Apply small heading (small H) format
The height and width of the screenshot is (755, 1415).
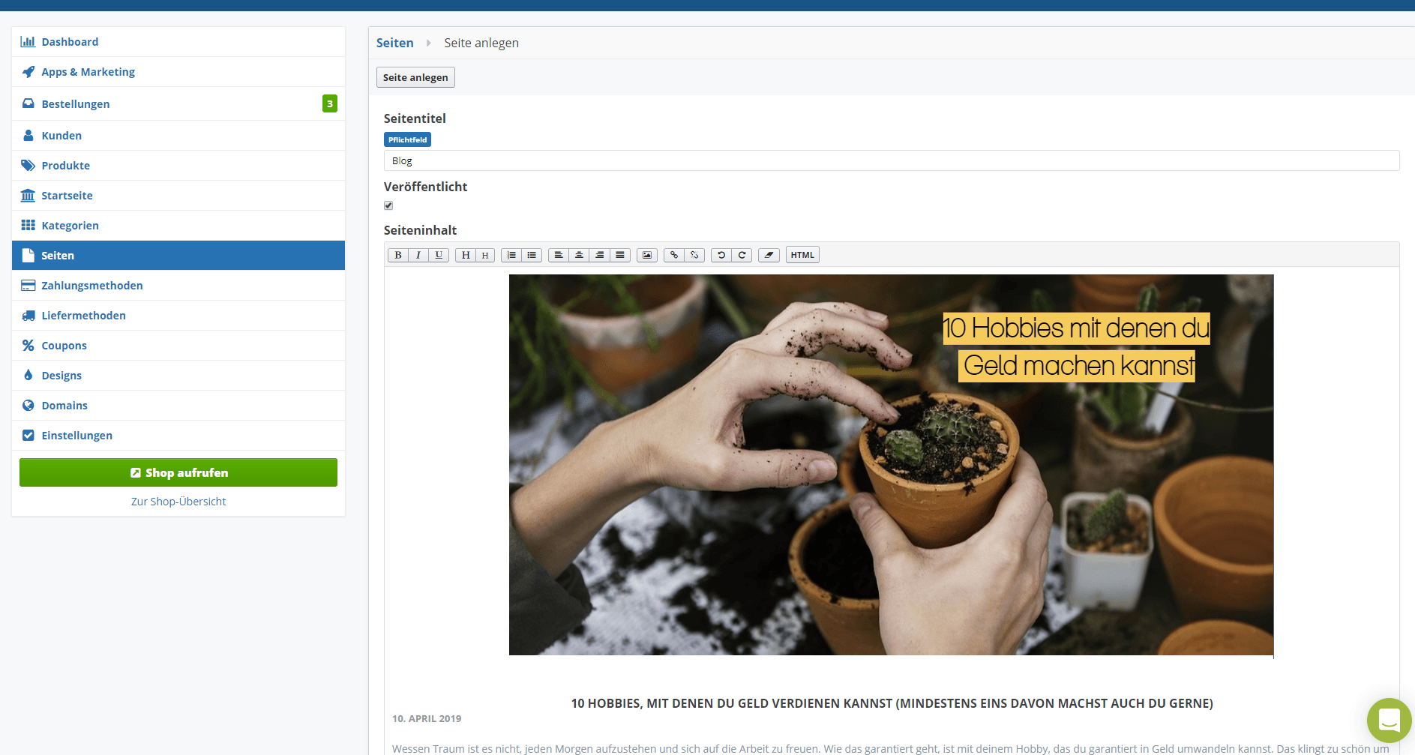(x=485, y=255)
